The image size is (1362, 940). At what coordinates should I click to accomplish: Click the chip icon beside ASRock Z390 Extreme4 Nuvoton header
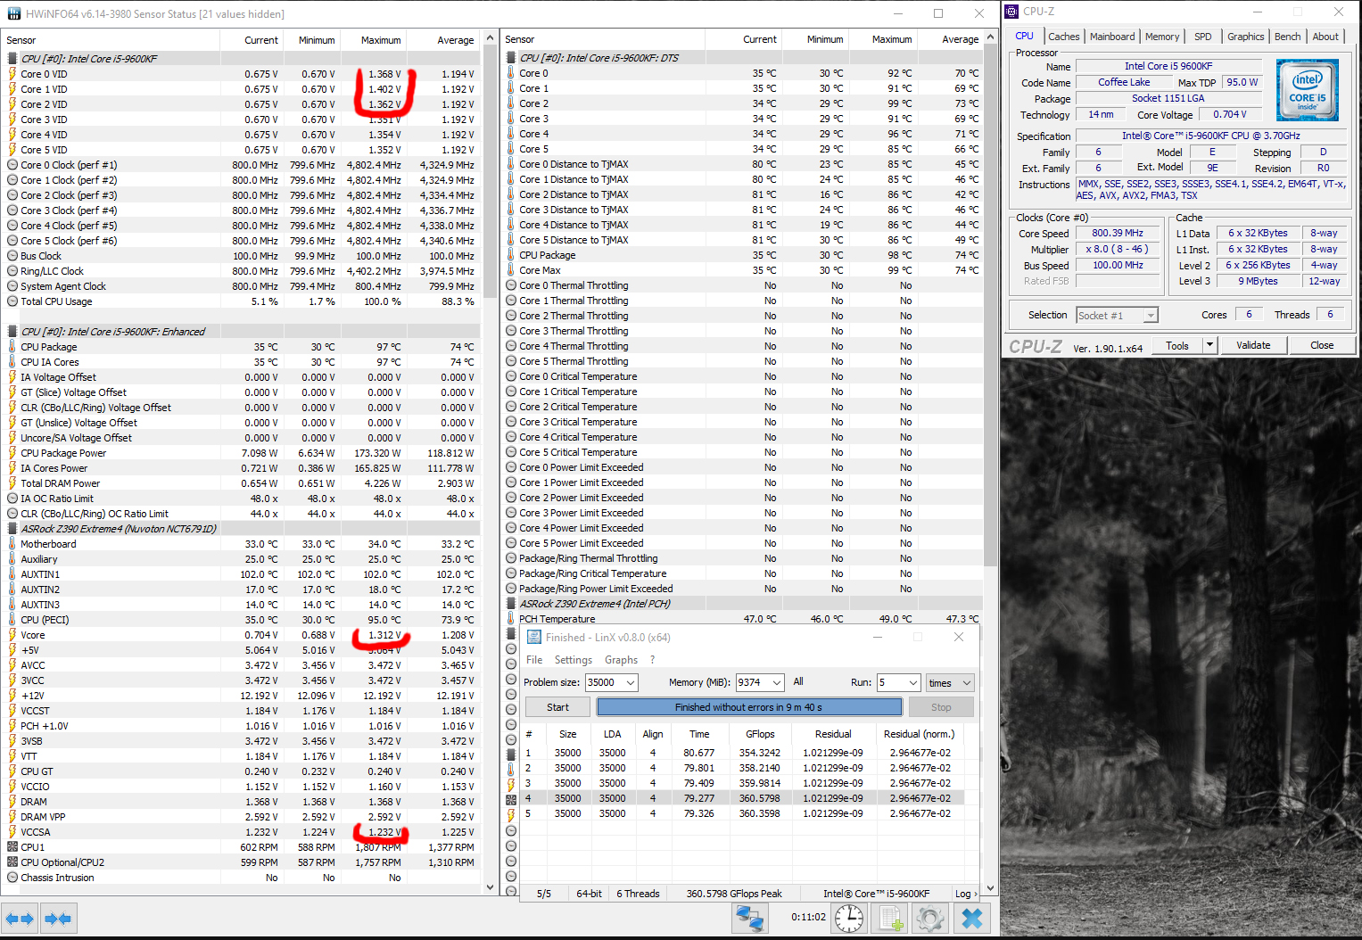[12, 529]
